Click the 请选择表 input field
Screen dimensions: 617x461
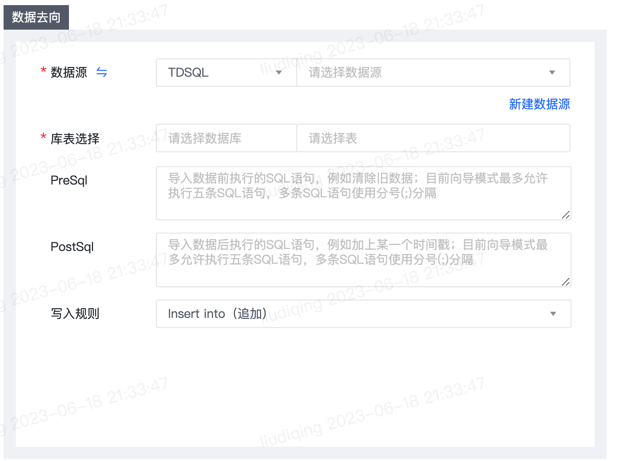click(x=433, y=138)
